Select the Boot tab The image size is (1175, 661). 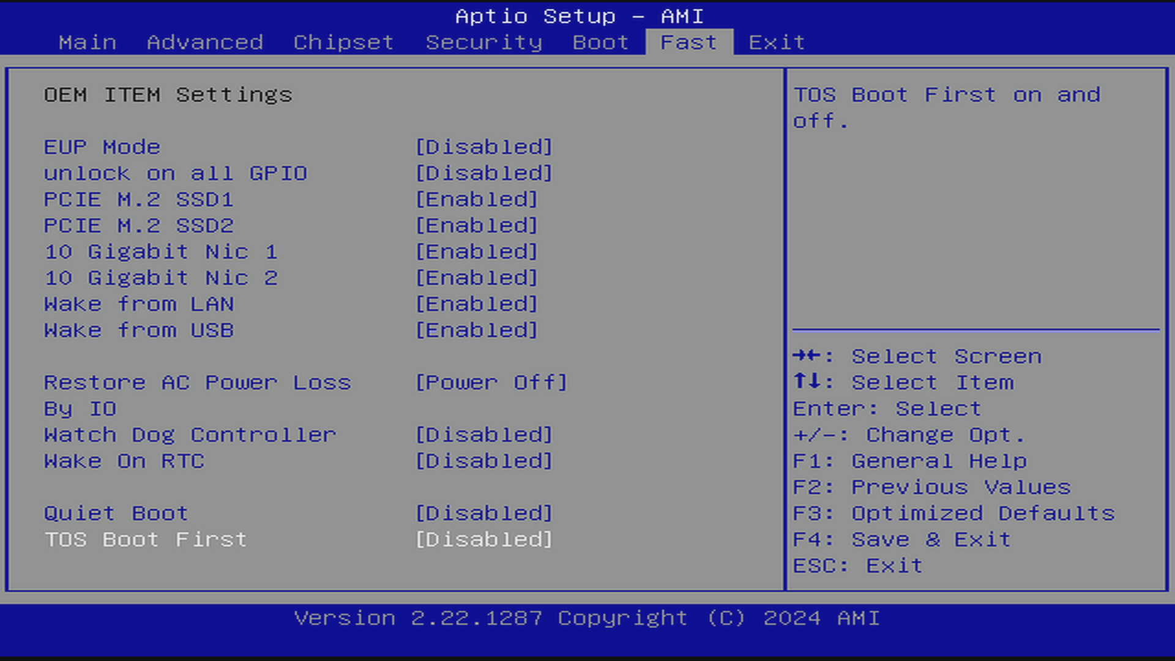point(600,42)
